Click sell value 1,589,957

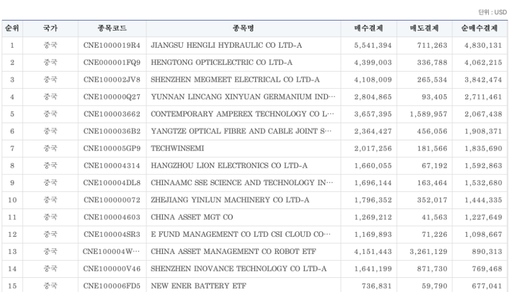[x=429, y=114]
